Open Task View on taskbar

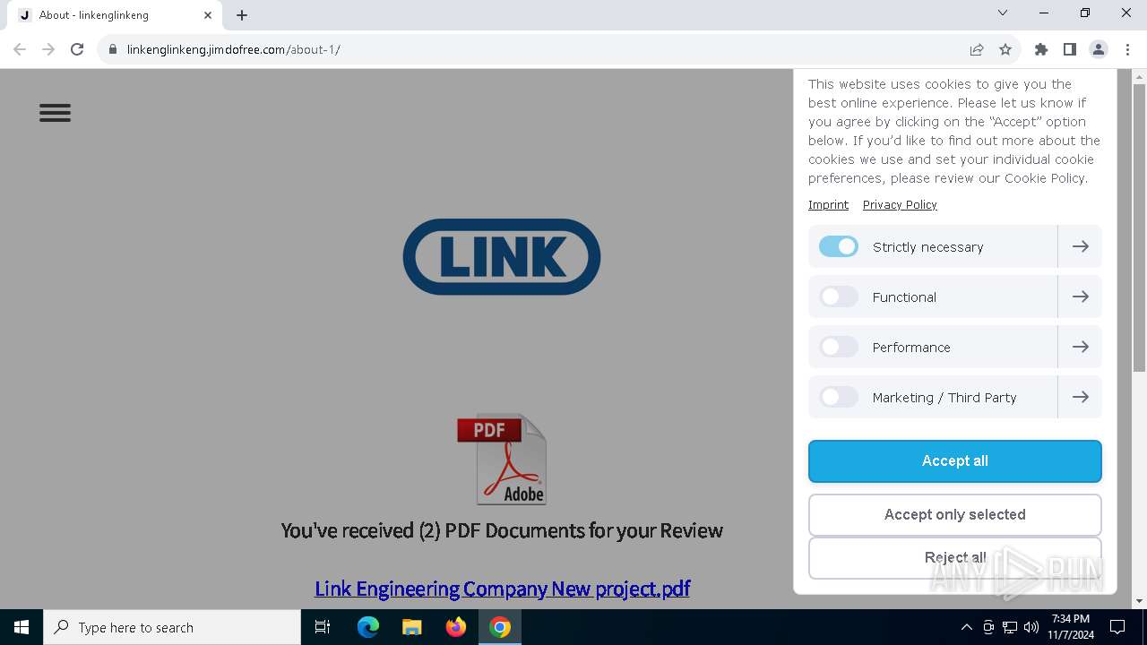coord(323,627)
